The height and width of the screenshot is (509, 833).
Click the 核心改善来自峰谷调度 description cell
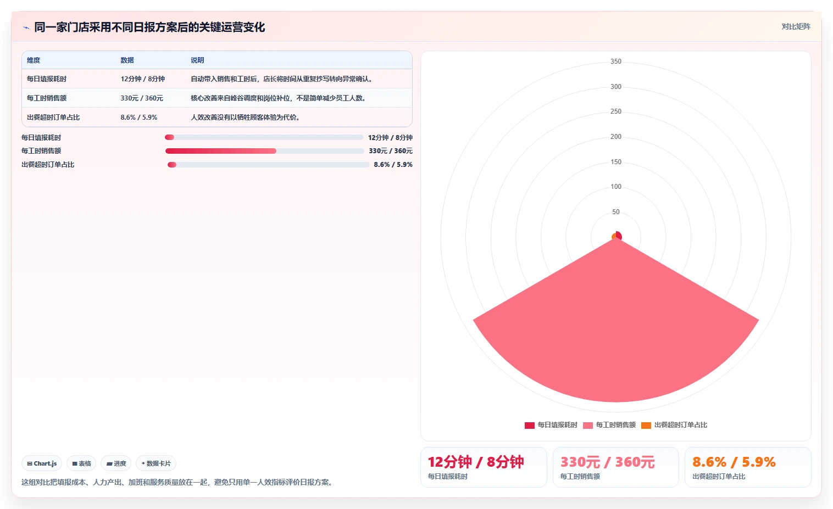[x=280, y=98]
